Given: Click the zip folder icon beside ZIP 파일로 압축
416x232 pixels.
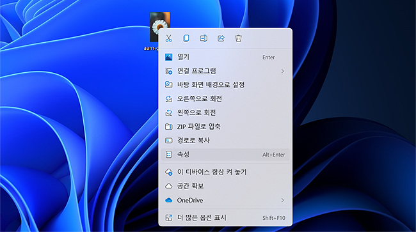Looking at the screenshot, I should pos(169,127).
